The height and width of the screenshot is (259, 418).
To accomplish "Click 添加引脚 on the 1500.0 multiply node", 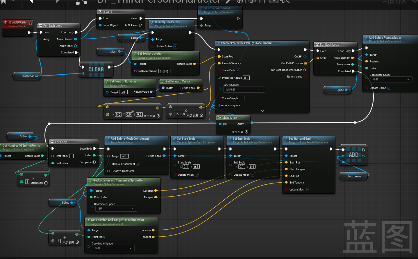I will pyautogui.click(x=201, y=115).
